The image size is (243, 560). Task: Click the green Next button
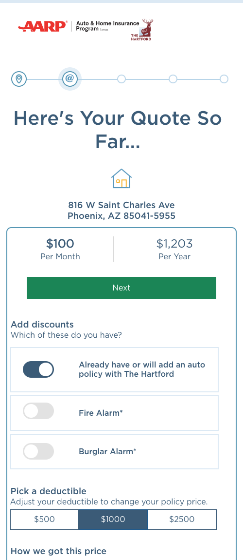click(121, 288)
